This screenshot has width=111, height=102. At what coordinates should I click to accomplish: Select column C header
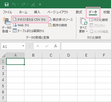tap(51, 55)
